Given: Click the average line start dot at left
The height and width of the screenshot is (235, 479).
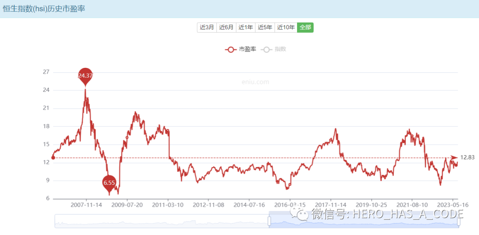Looking at the screenshot, I should point(53,158).
